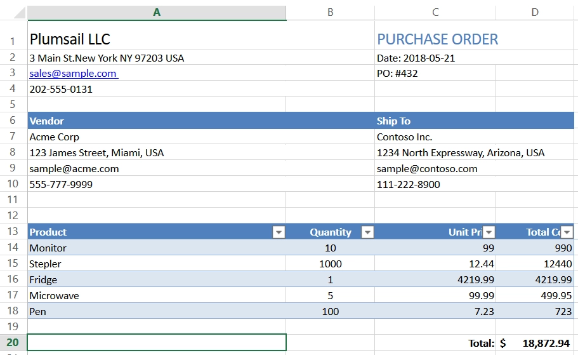Screen dimensions: 578x355
Task: Select the unit price 7.23 cell
Action: click(x=435, y=311)
